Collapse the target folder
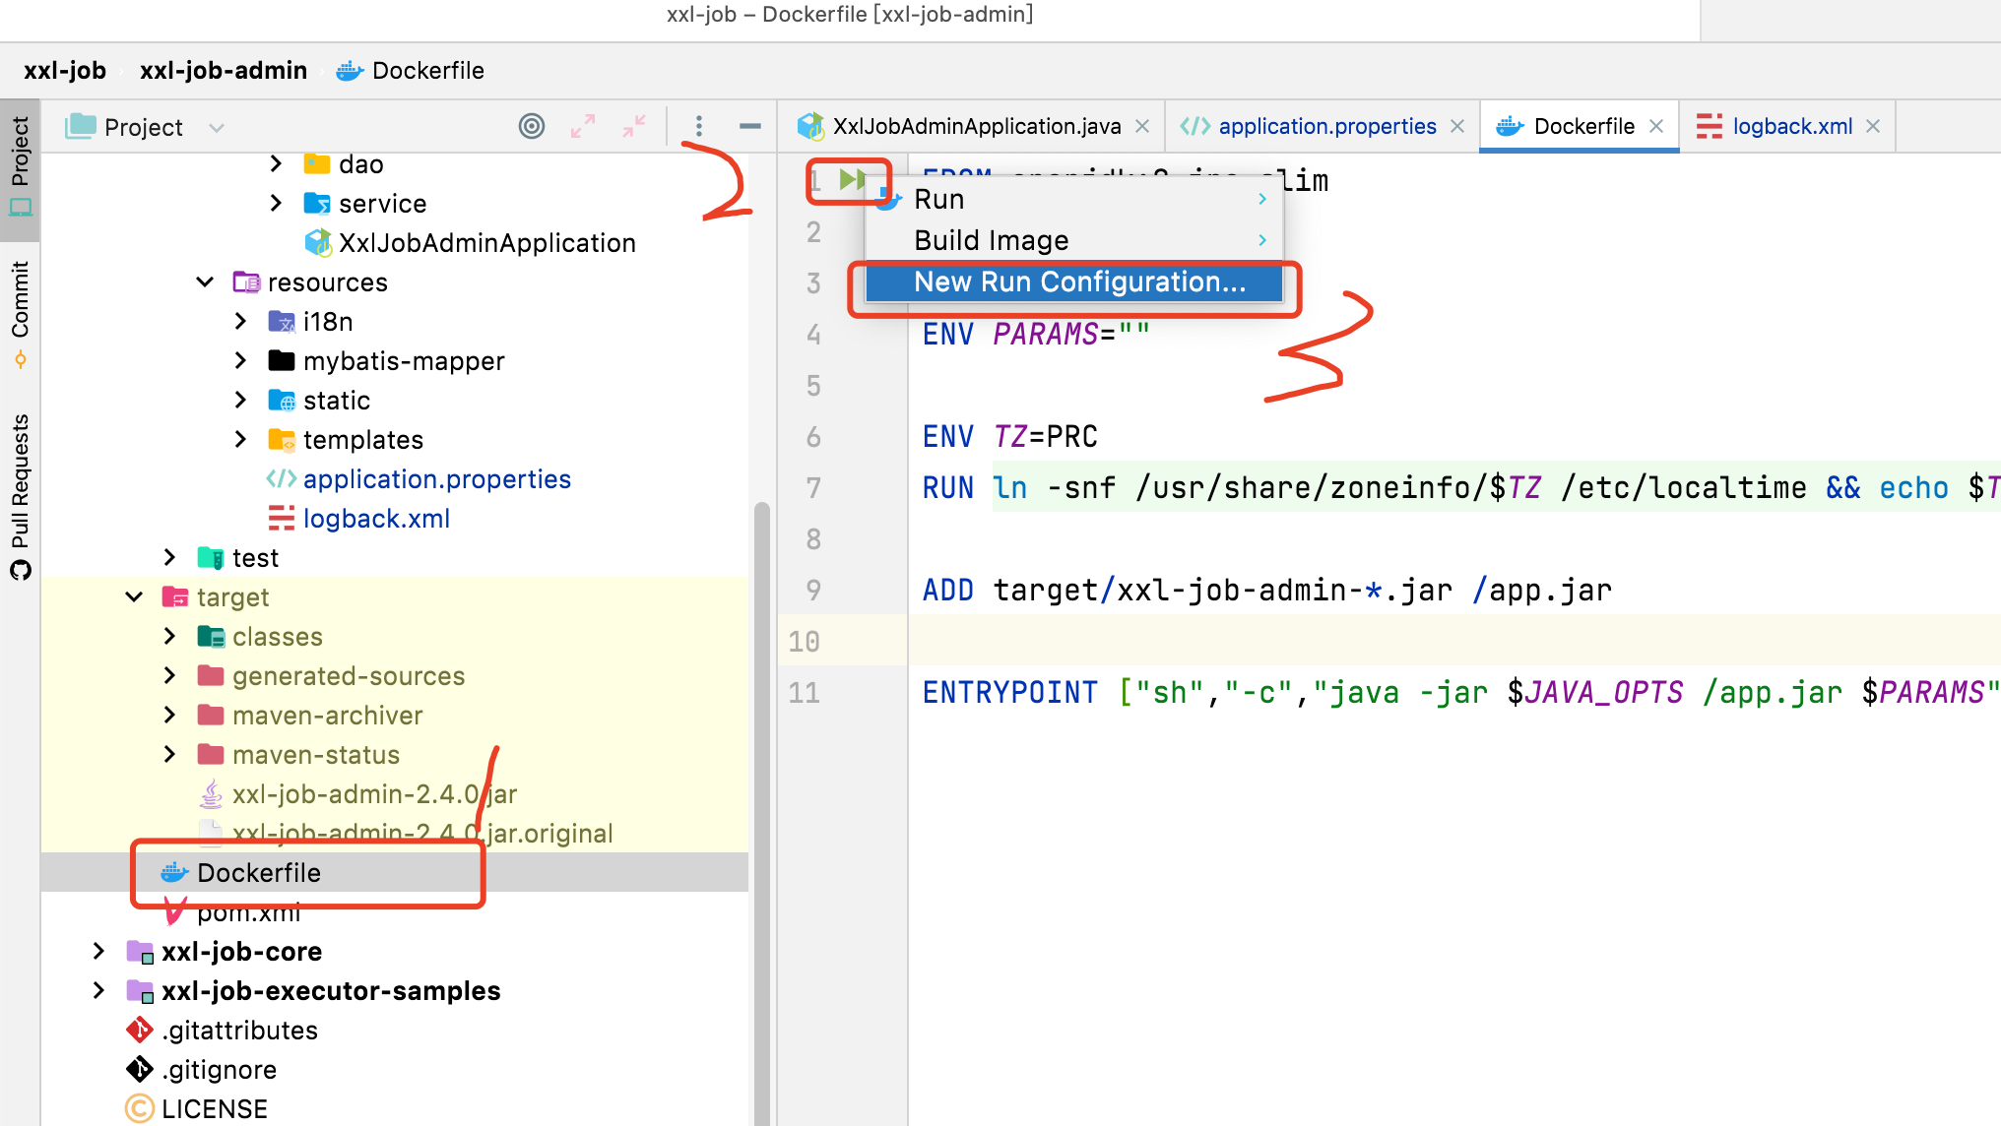Image resolution: width=2001 pixels, height=1126 pixels. [x=134, y=596]
